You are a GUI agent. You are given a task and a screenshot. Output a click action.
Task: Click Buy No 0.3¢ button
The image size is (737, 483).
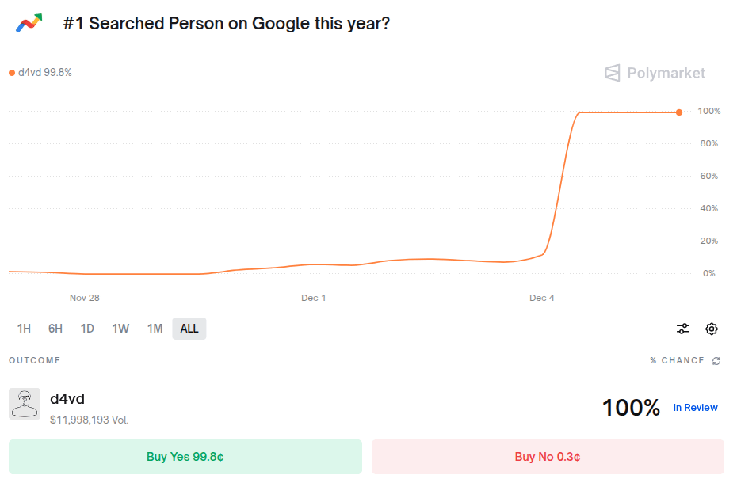pyautogui.click(x=548, y=457)
